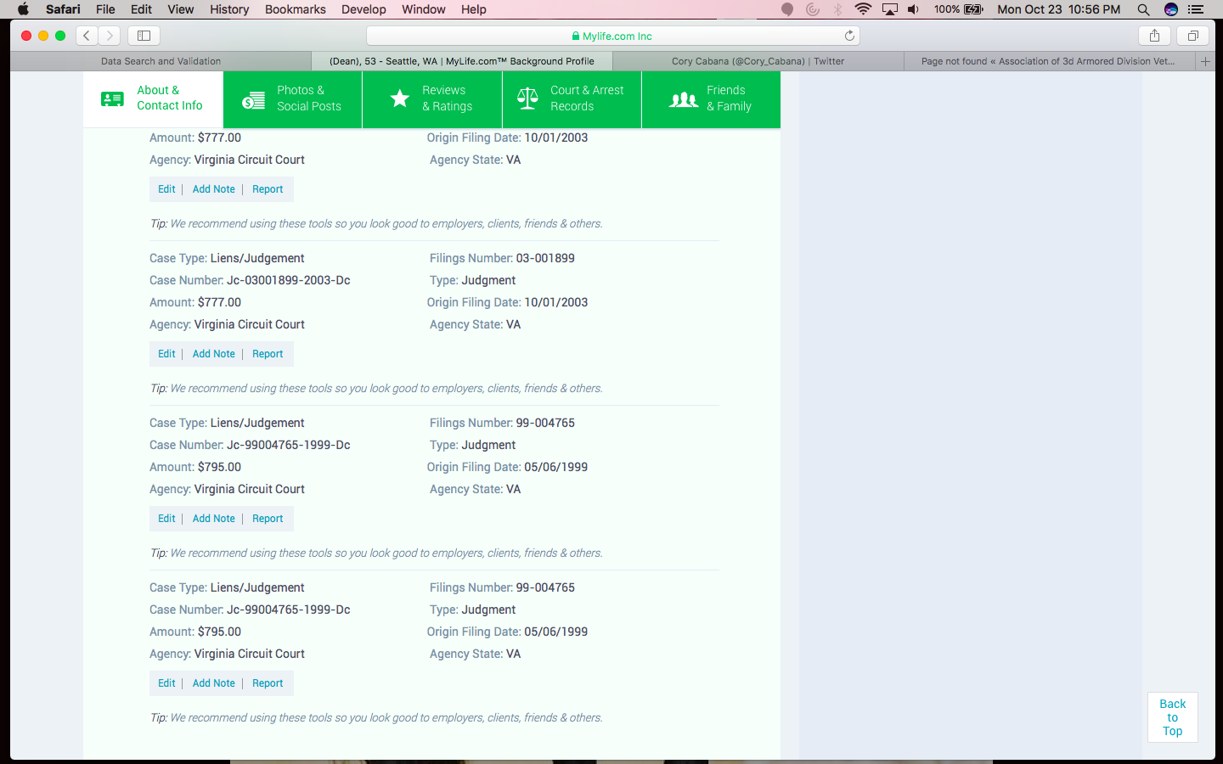Click the Siri icon in menu bar
The width and height of the screenshot is (1223, 764).
[x=1171, y=9]
